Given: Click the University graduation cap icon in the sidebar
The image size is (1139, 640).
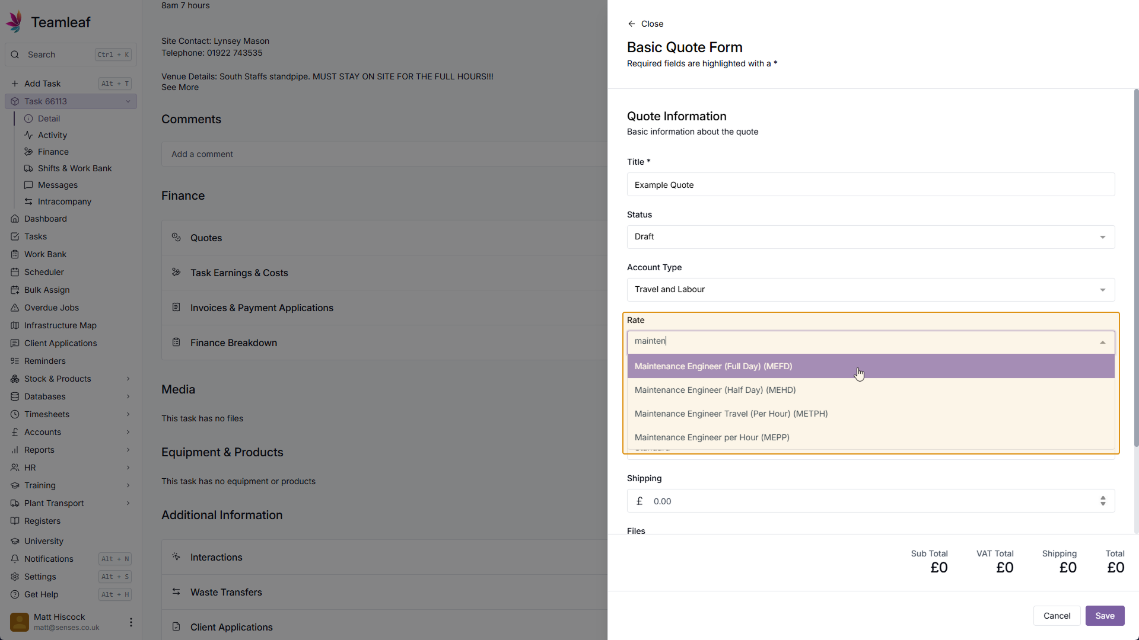Looking at the screenshot, I should [15, 541].
